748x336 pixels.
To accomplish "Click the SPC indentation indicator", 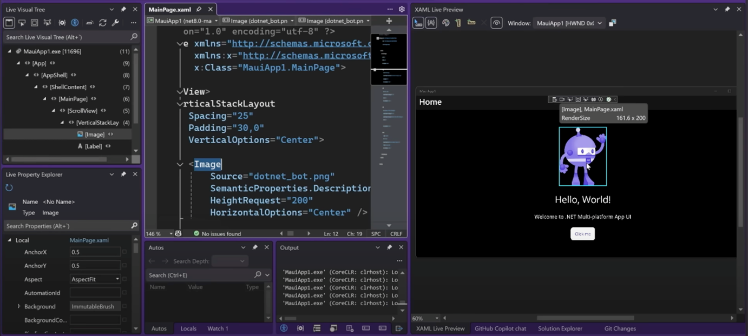I will coord(376,234).
